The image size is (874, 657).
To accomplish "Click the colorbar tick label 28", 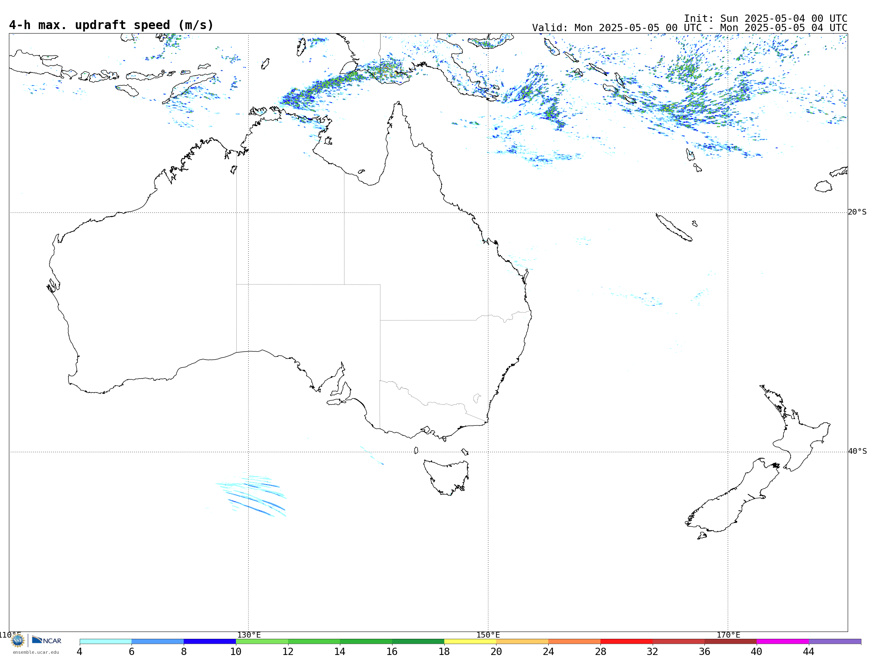I will coord(600,651).
